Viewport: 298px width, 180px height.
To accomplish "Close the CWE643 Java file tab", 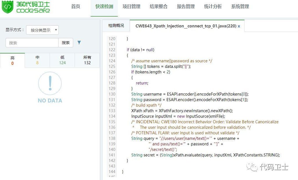I will [x=239, y=26].
